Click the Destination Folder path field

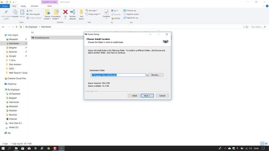[x=118, y=75]
